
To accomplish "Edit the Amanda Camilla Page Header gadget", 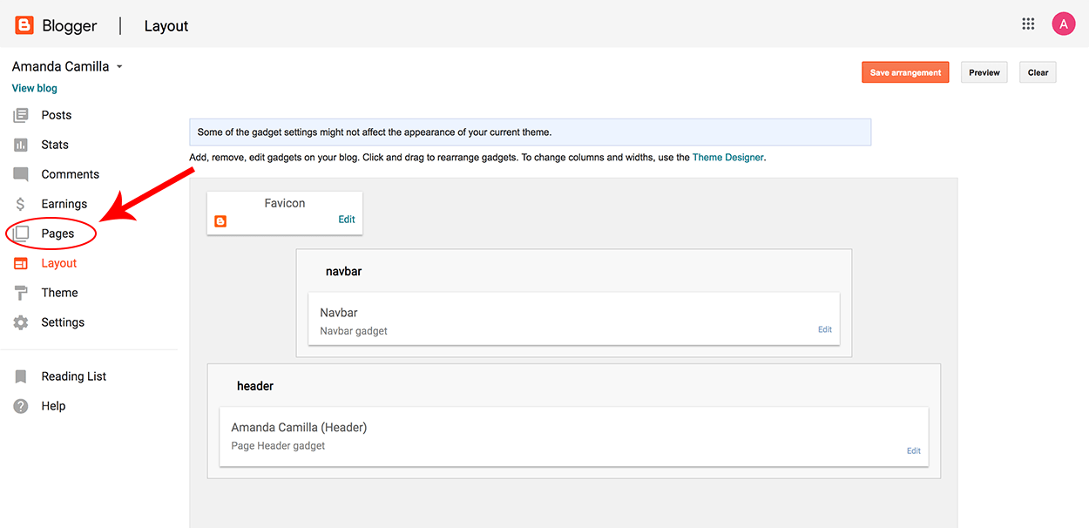I will click(913, 450).
